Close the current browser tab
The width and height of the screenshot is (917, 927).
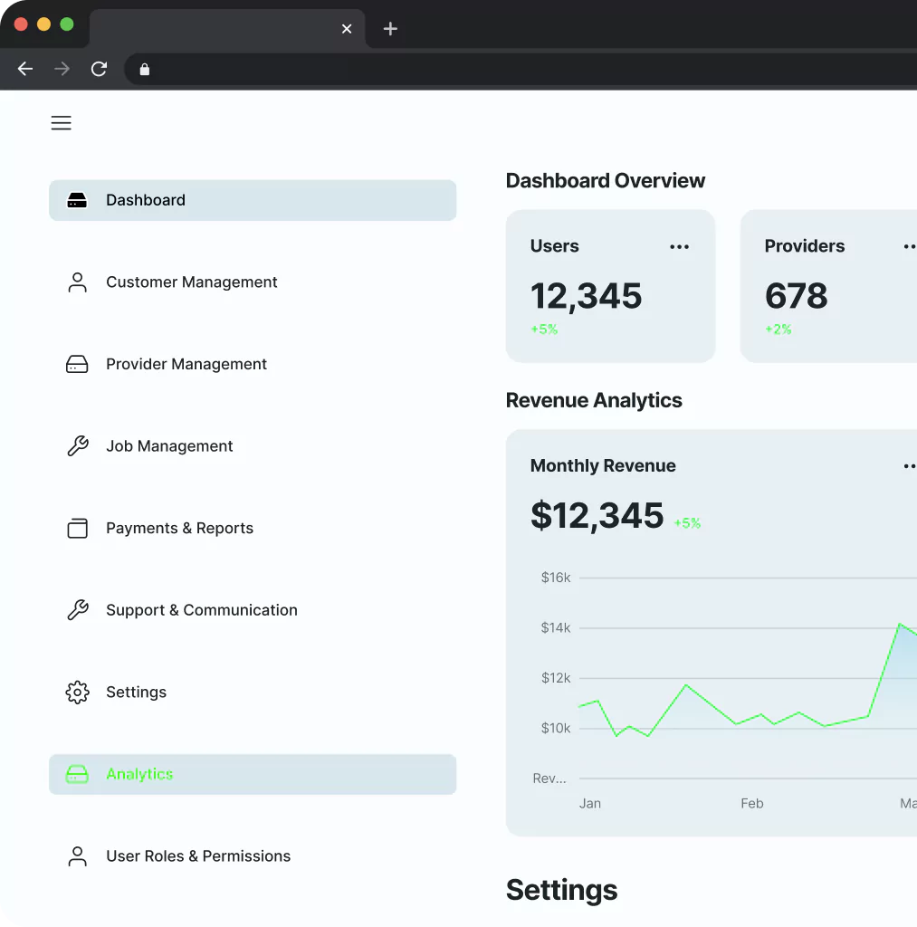347,29
